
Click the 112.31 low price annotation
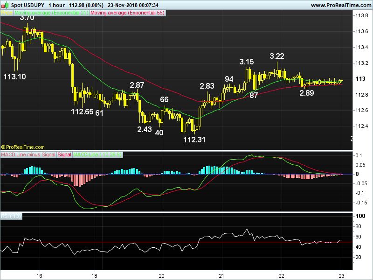pos(194,139)
